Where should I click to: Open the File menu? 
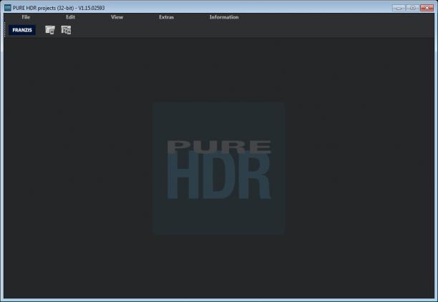click(26, 17)
